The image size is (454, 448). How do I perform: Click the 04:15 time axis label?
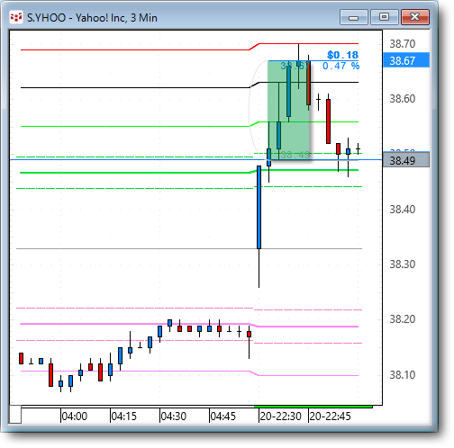(x=123, y=417)
